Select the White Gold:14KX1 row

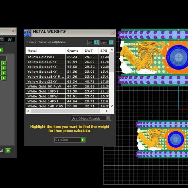[67, 101]
